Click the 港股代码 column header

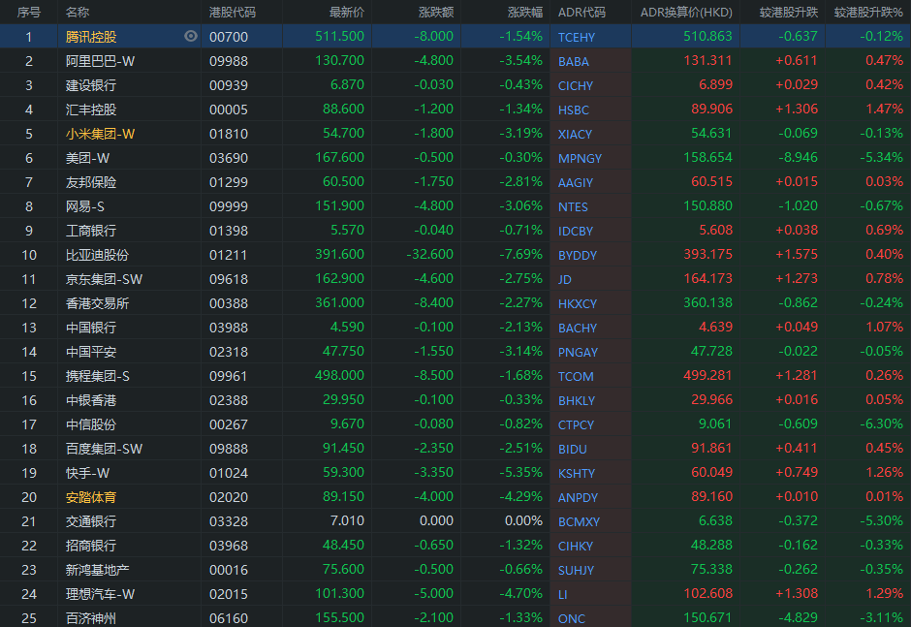coord(233,13)
